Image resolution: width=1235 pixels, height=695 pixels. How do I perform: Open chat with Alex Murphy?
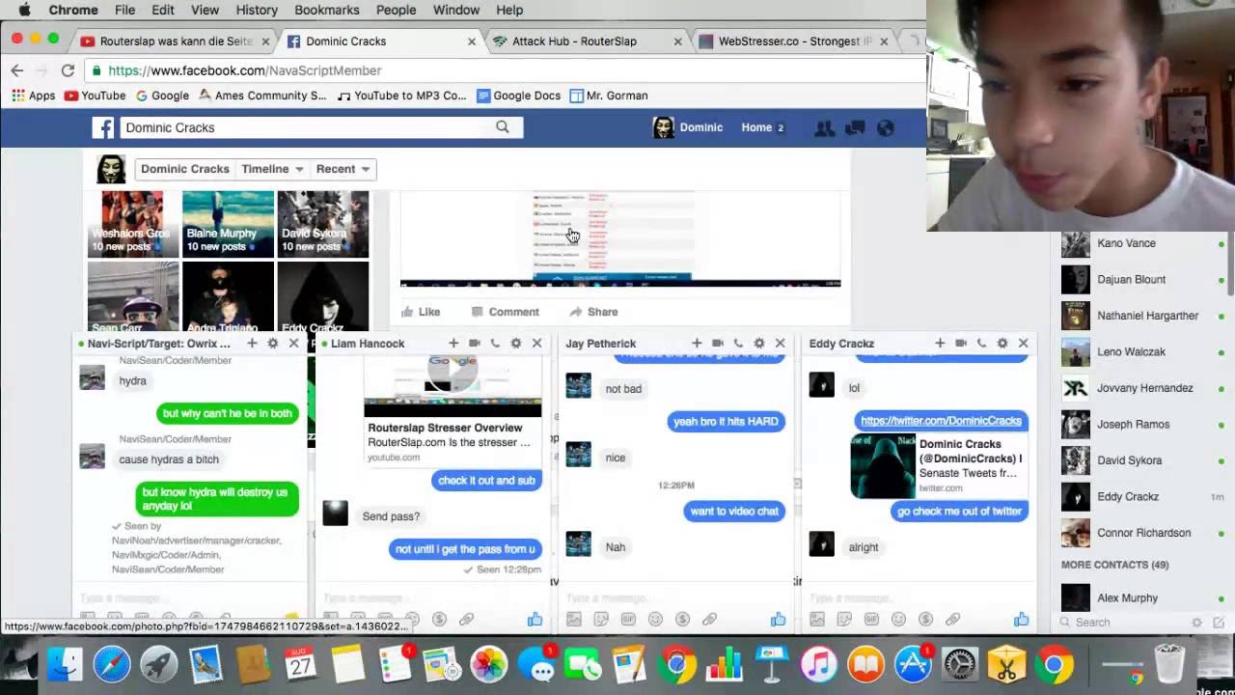pos(1142,598)
